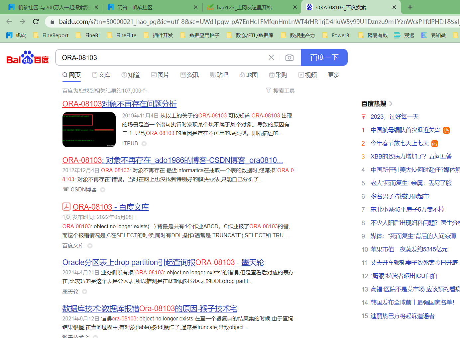Viewport: 460px width, 338px height.
Task: Open hot search 今年春节放七天上七天
Action: coord(400,143)
